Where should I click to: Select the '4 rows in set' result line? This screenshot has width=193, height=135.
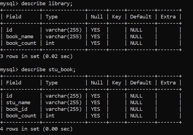point(36,129)
